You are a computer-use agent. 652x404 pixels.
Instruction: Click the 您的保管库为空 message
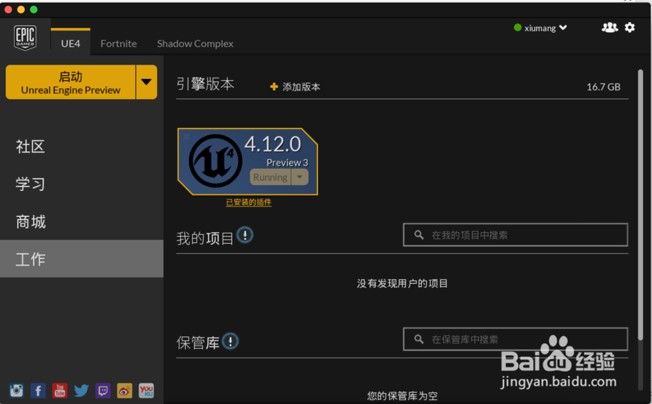click(402, 396)
